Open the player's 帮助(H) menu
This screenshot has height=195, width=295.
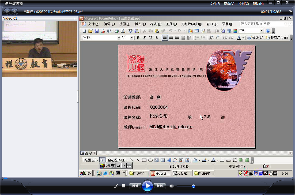[x=258, y=4]
